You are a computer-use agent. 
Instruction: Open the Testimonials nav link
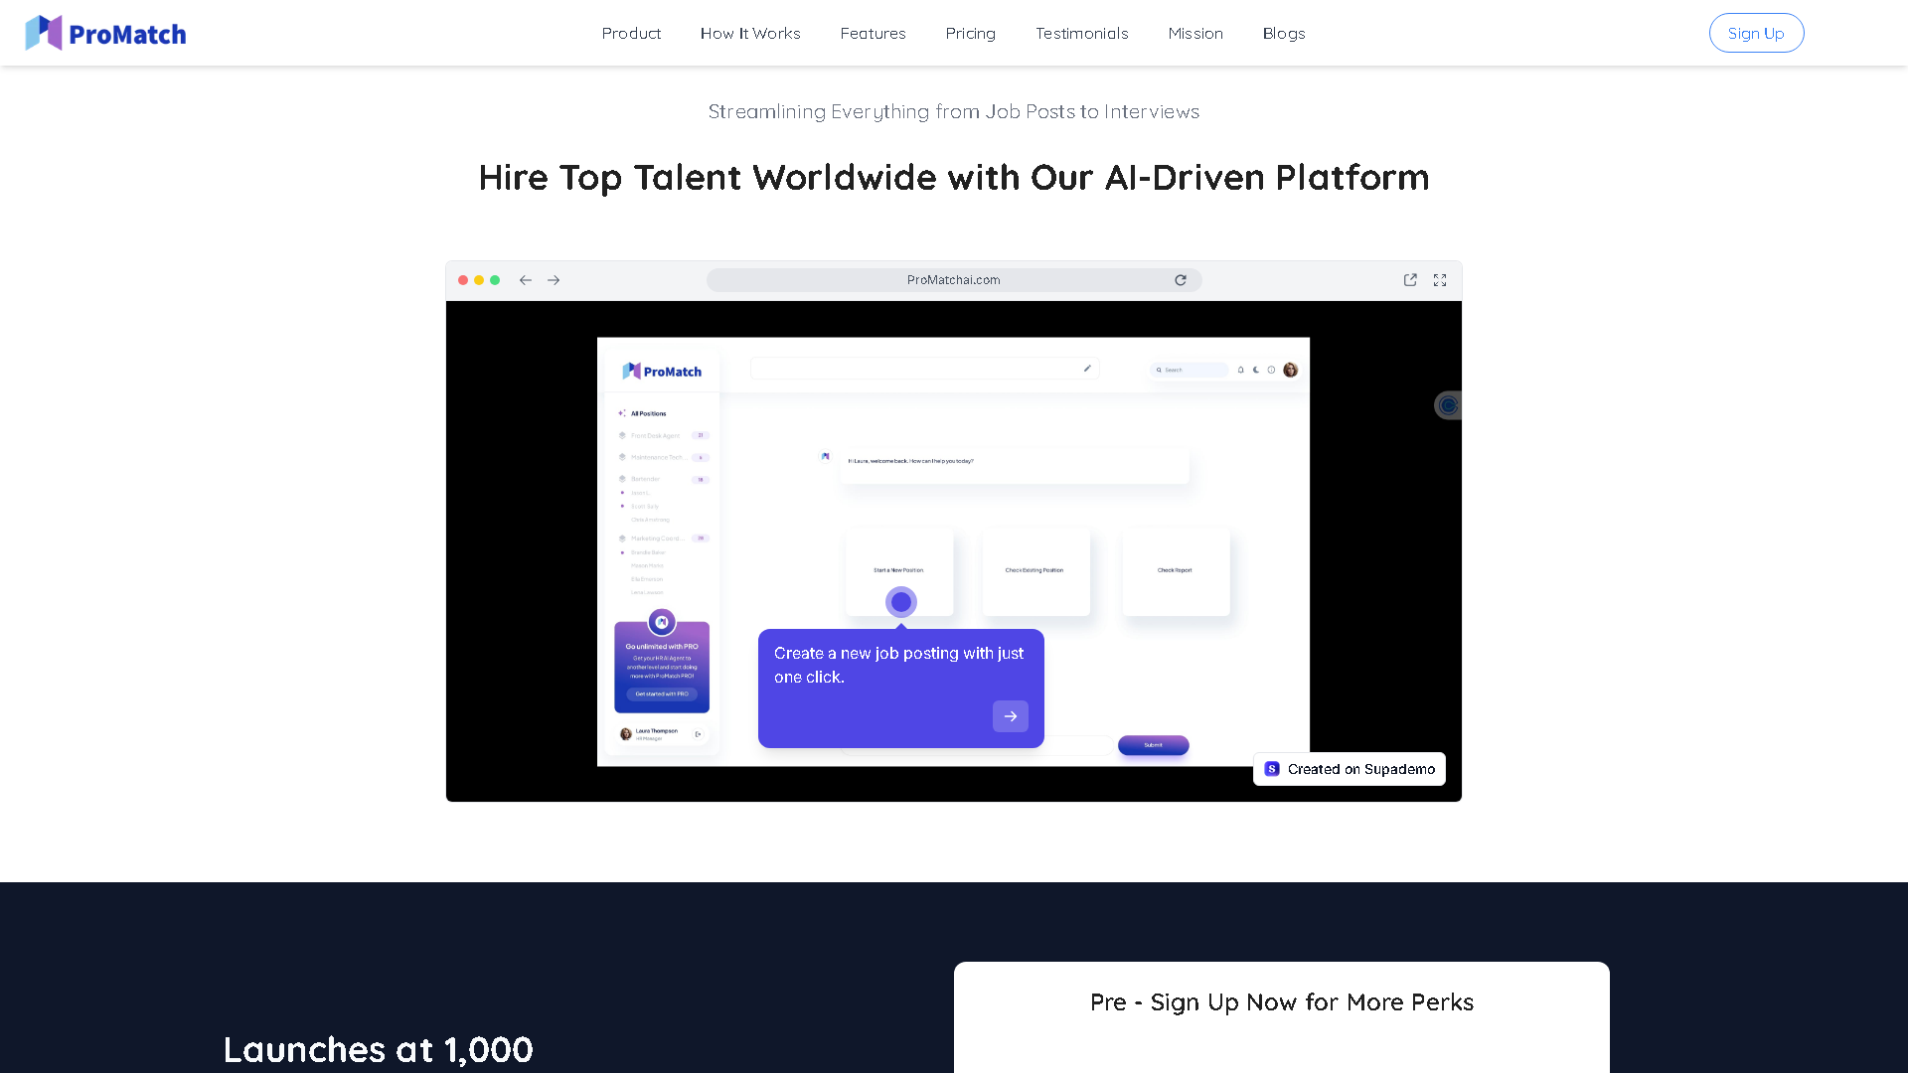1081,34
